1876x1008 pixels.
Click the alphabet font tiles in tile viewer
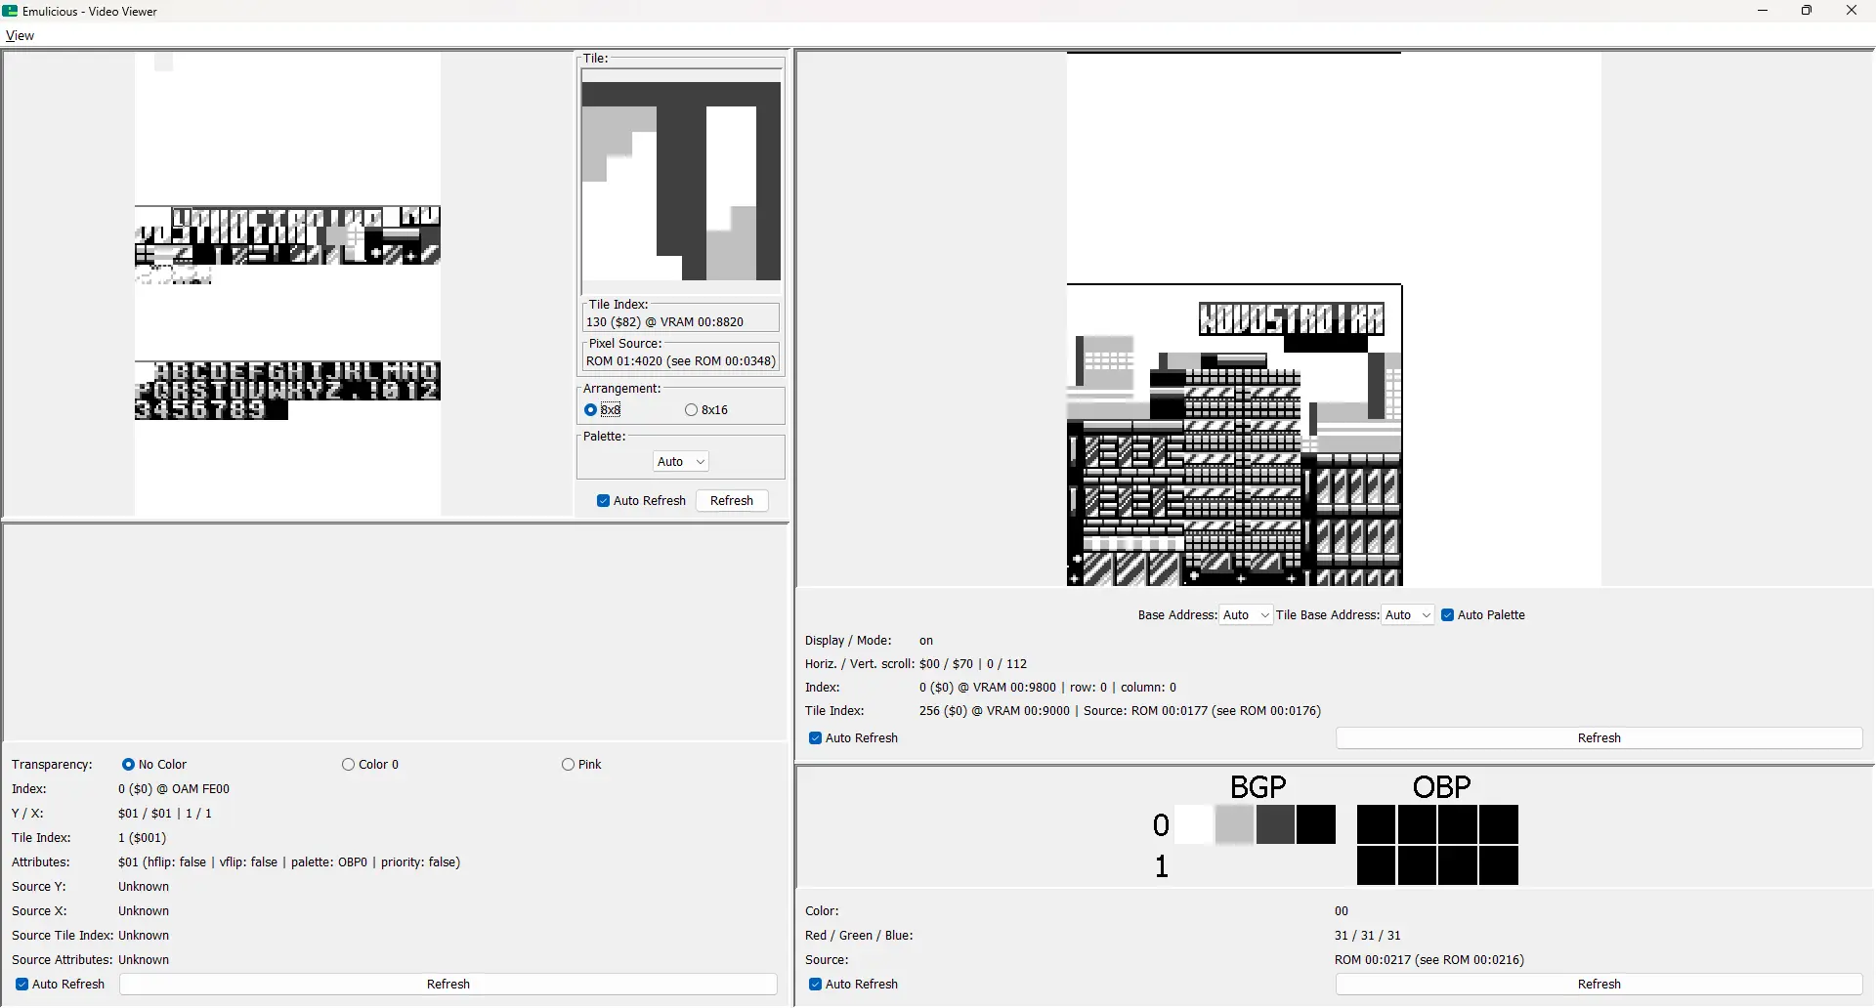(287, 390)
